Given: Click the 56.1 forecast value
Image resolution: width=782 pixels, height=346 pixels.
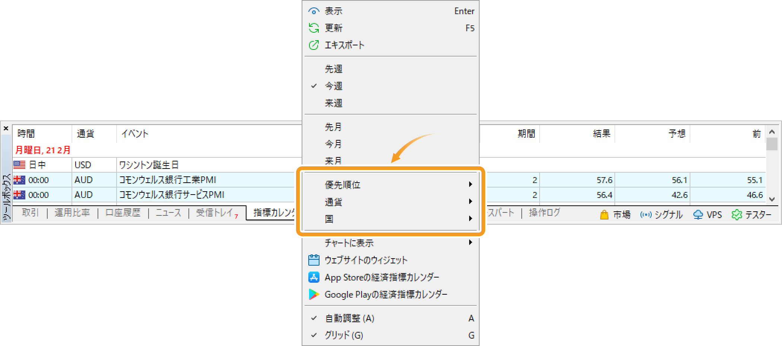Looking at the screenshot, I should click(680, 180).
